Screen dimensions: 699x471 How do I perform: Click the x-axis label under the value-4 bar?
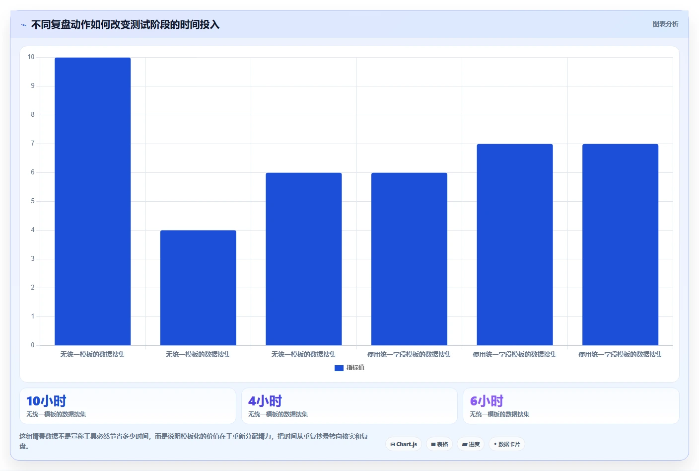(x=198, y=354)
